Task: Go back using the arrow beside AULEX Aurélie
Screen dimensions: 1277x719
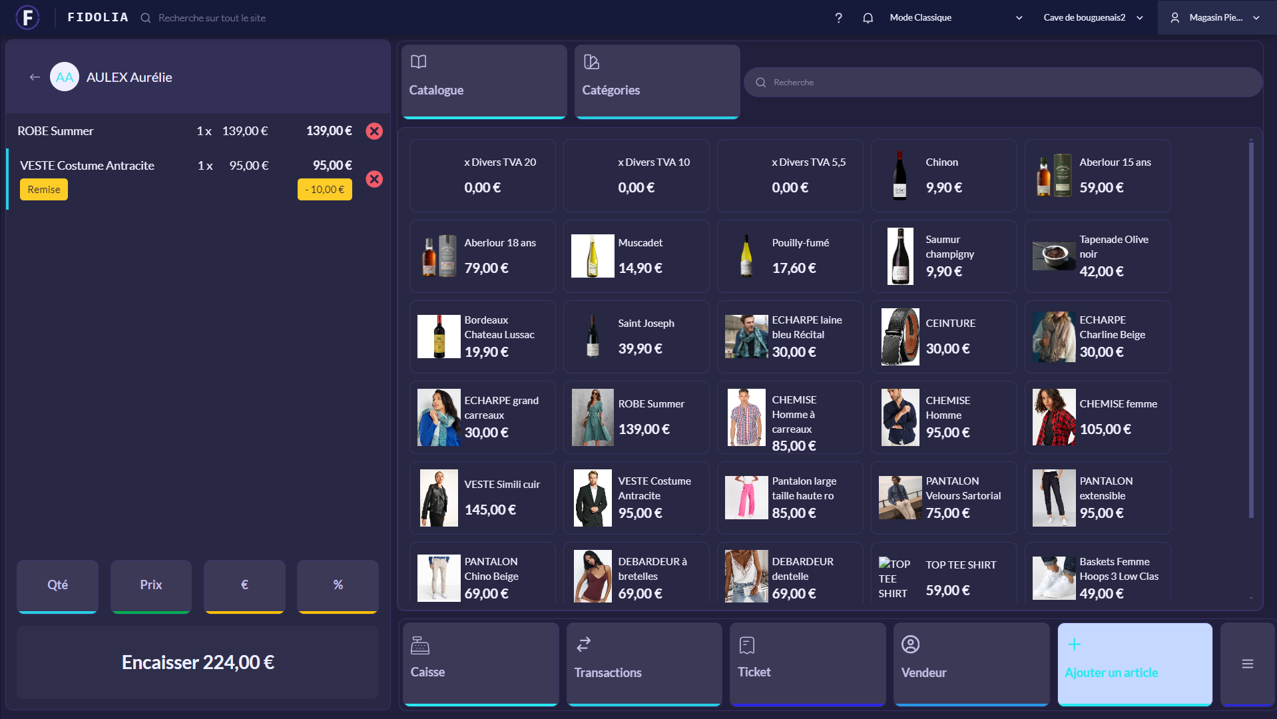Action: coord(35,77)
